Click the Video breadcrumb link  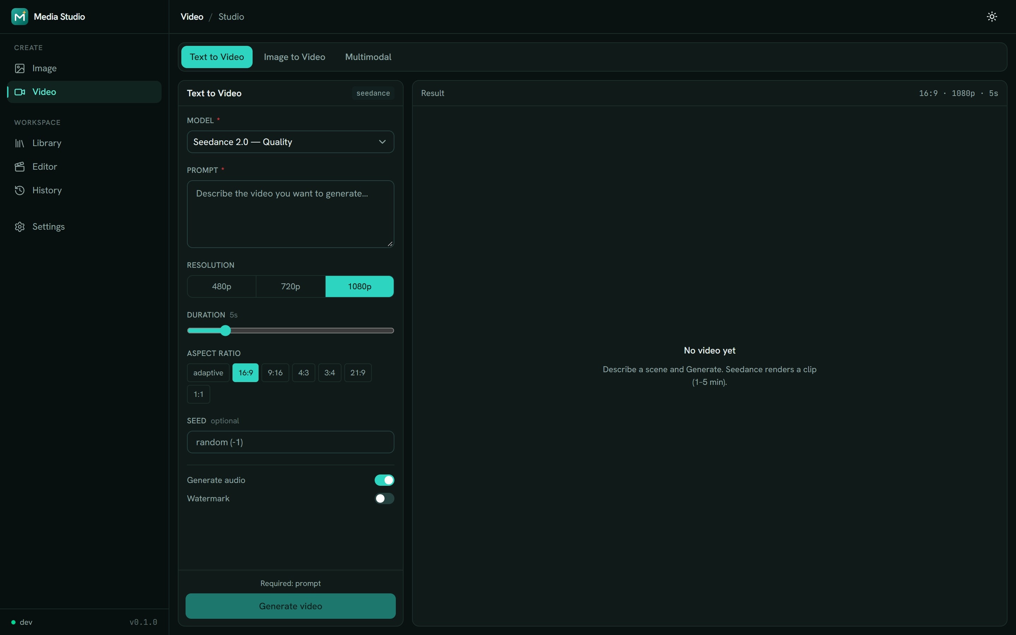pyautogui.click(x=192, y=16)
